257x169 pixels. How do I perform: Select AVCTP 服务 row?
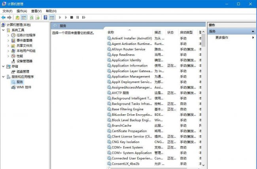pyautogui.click(x=120, y=93)
